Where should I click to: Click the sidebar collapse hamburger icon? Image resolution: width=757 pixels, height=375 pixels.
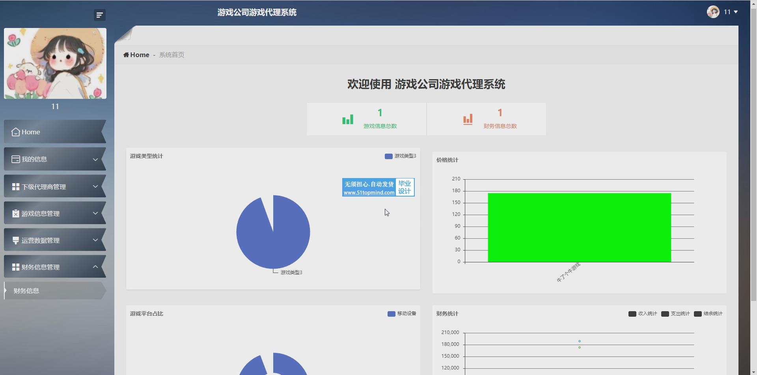coord(99,15)
